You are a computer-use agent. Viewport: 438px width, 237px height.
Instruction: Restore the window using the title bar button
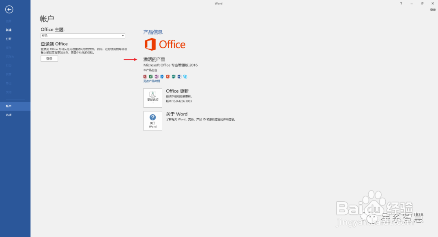(x=422, y=4)
